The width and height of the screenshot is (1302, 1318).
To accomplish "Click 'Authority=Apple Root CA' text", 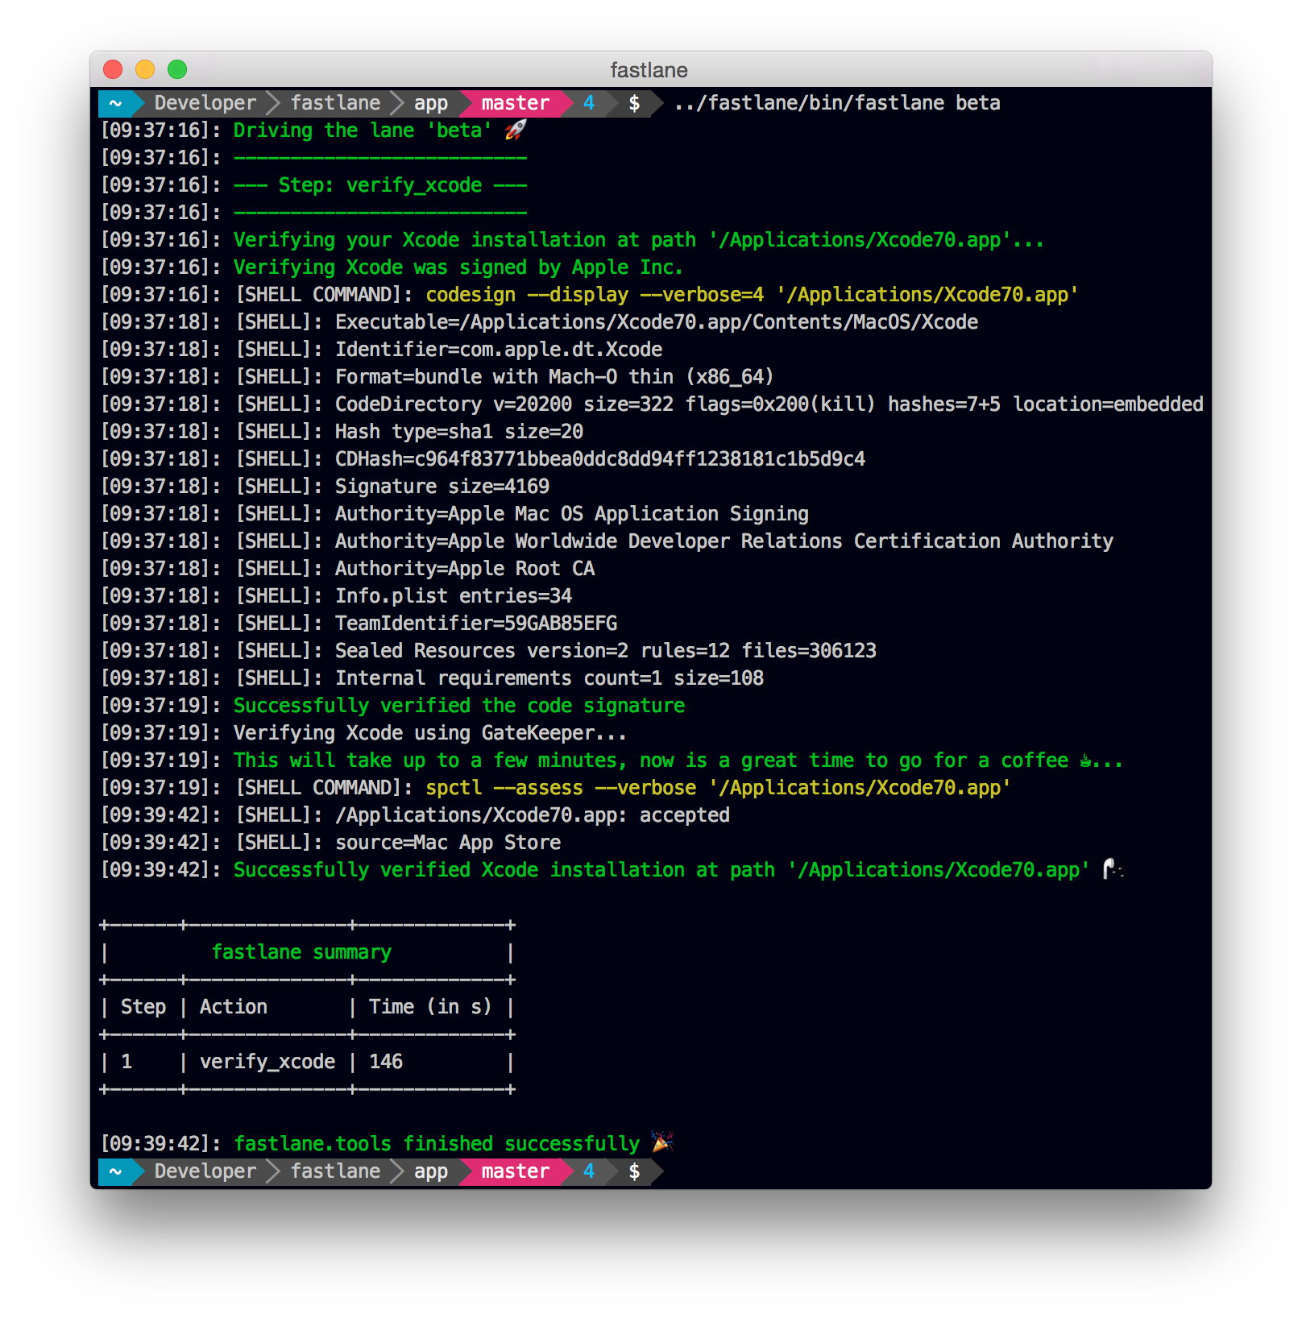I will tap(465, 569).
